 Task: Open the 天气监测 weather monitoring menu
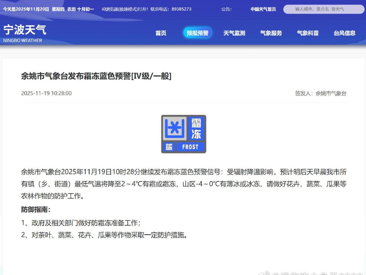(234, 33)
